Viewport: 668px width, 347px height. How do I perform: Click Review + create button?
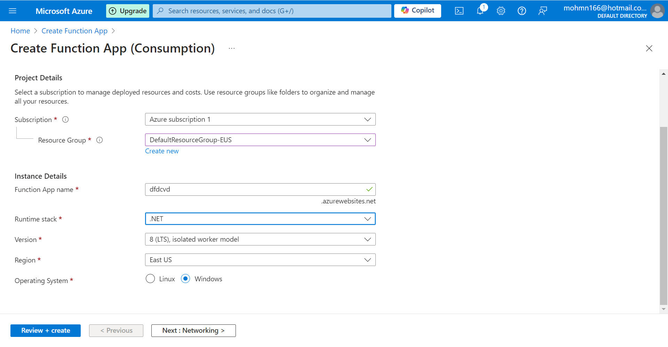click(x=46, y=331)
